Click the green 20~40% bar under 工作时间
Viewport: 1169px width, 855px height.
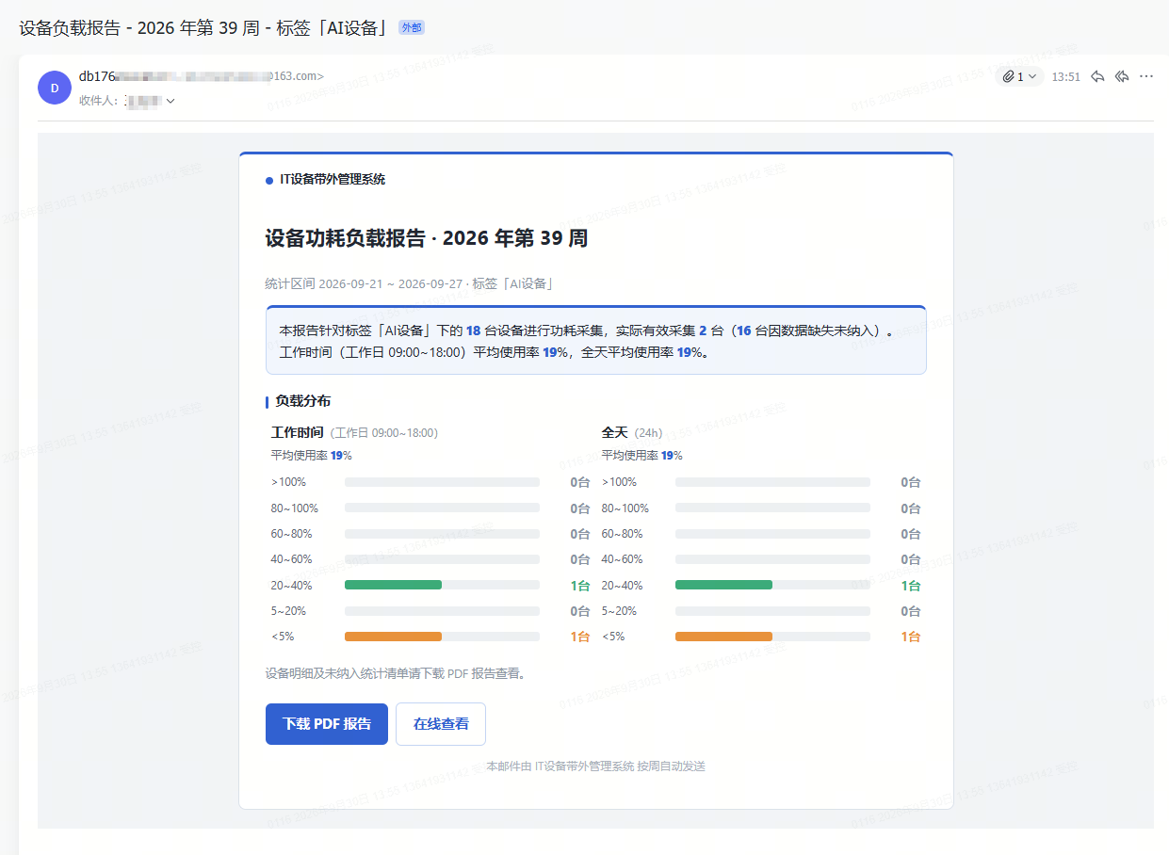(x=393, y=585)
